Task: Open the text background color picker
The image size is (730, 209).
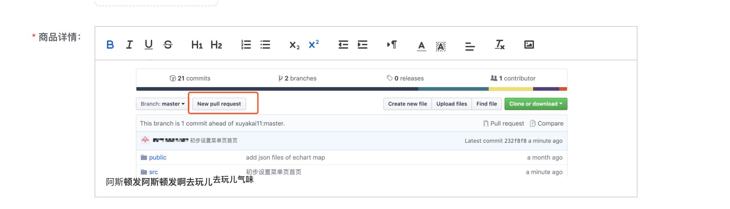Action: point(441,46)
